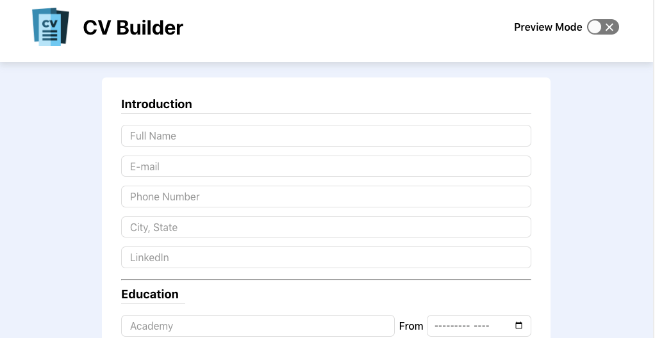Select the month portion of From date
The image size is (655, 338).
pyautogui.click(x=452, y=326)
